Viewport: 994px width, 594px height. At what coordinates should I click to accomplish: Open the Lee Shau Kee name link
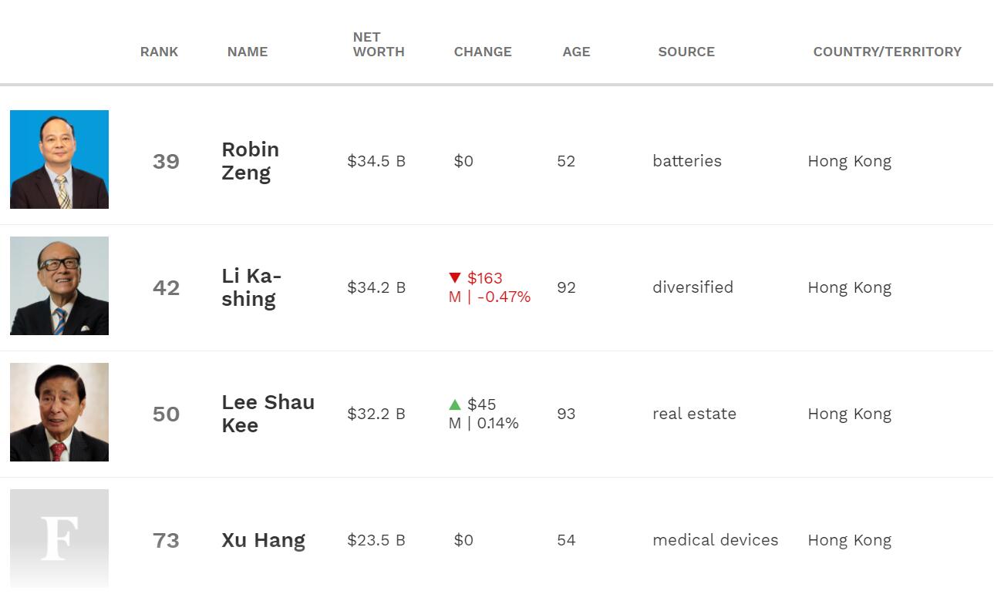click(x=268, y=414)
